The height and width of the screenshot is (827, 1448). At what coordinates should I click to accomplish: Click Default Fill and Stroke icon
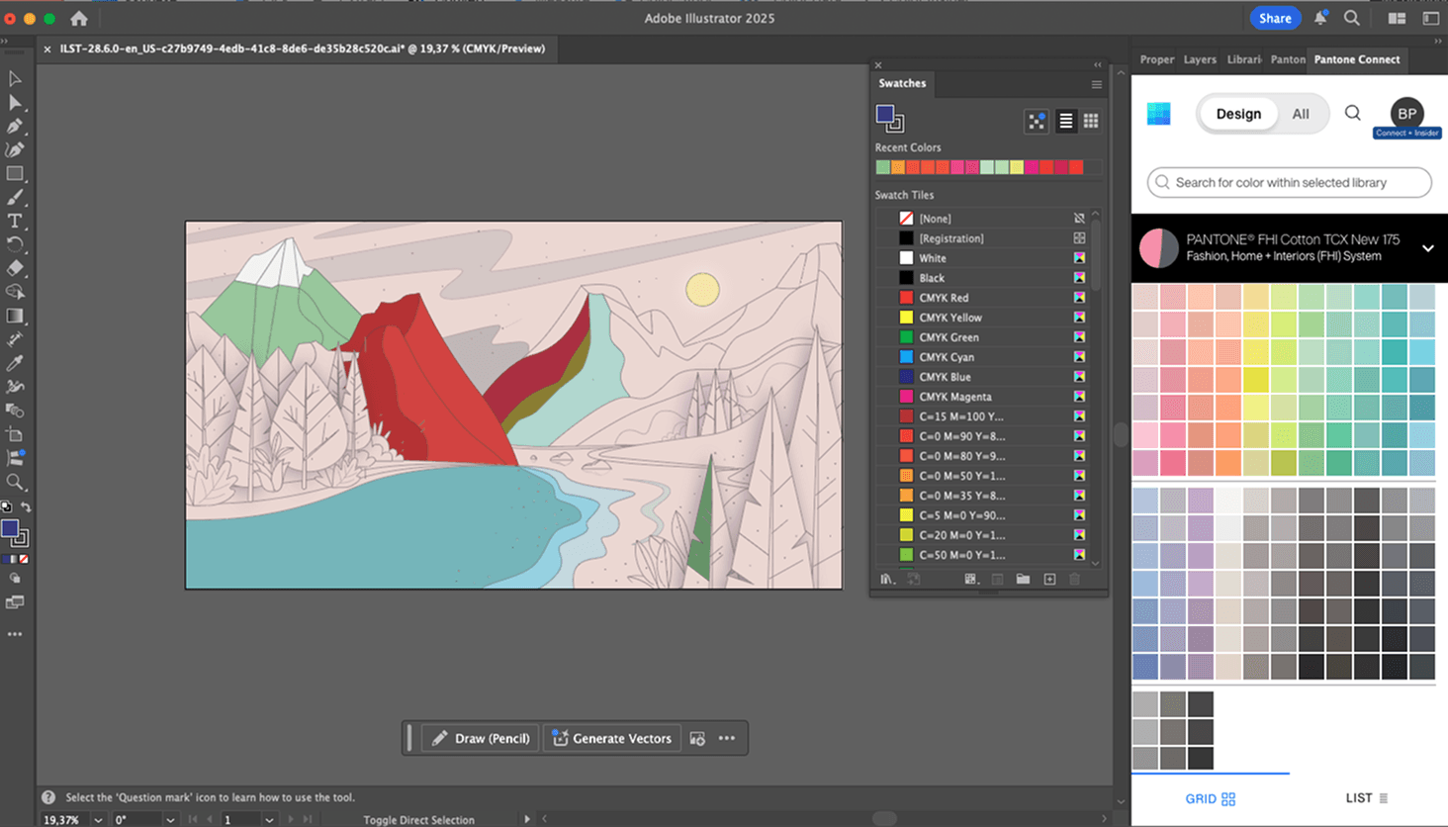point(6,507)
